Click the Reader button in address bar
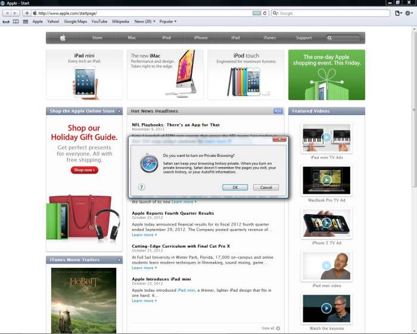The image size is (417, 334). coord(257,13)
